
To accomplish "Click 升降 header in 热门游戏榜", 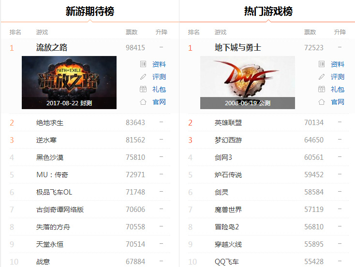I will tap(340, 32).
